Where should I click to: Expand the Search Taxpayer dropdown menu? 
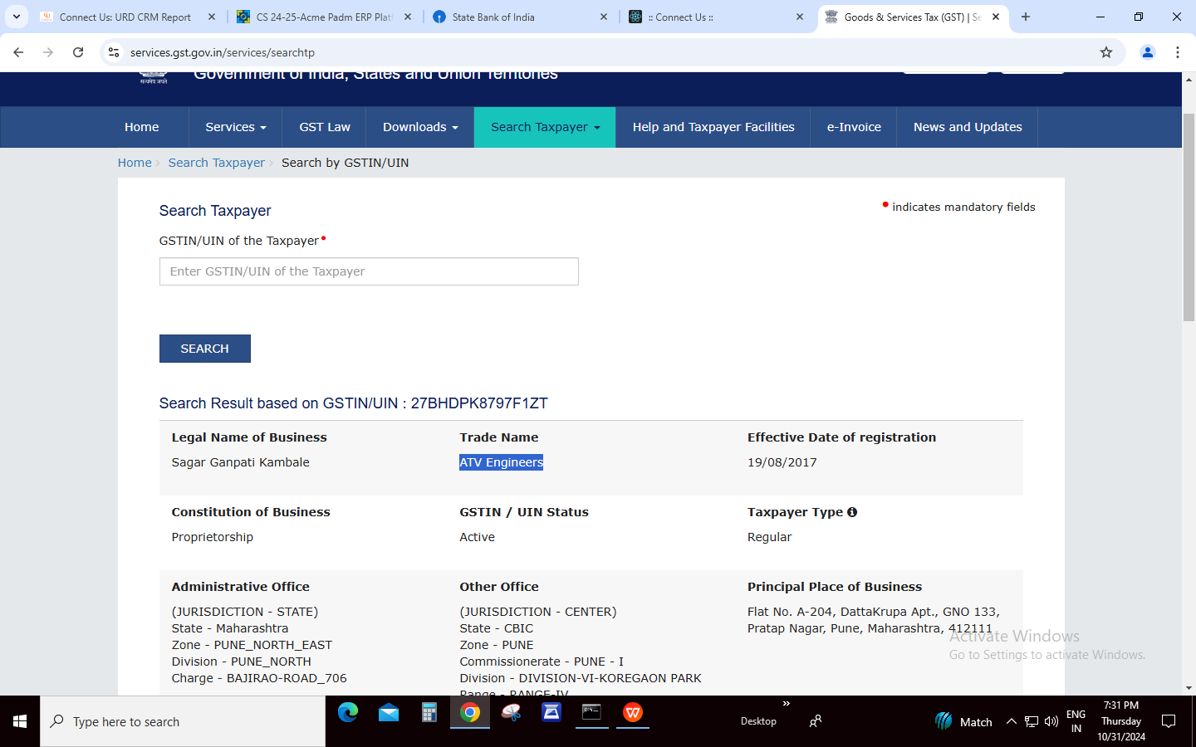pyautogui.click(x=545, y=127)
